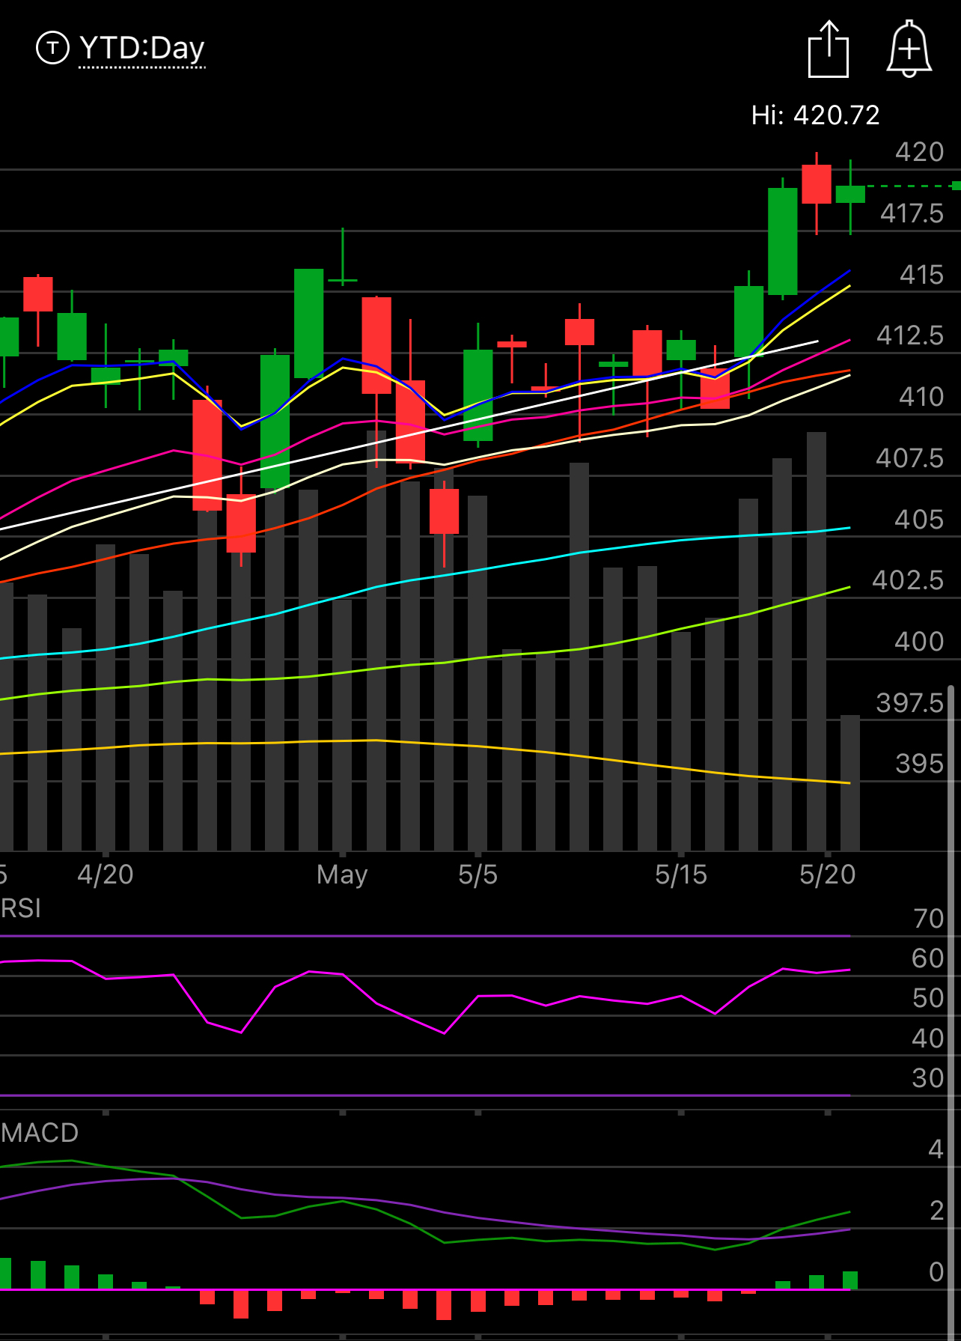Tap the 397.5 price axis label
Screen dimensions: 961x1341
pos(910,703)
